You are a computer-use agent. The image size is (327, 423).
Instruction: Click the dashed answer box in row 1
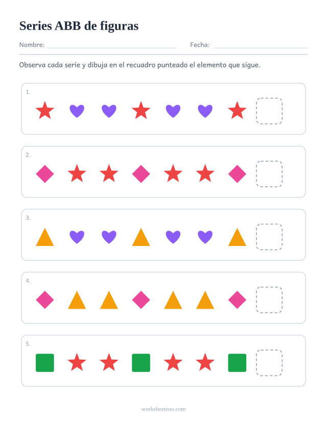click(269, 111)
